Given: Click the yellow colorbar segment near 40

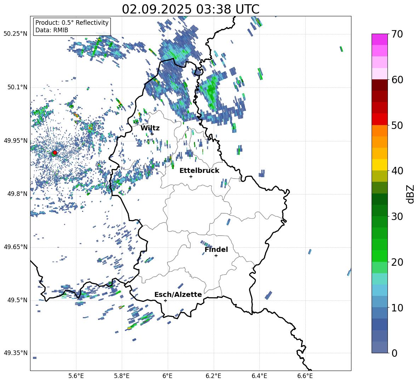Looking at the screenshot, I should tap(379, 165).
